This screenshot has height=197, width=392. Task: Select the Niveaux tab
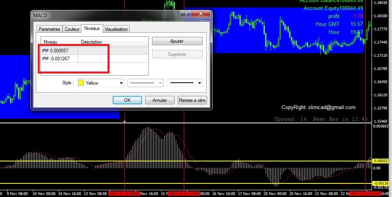pos(92,29)
